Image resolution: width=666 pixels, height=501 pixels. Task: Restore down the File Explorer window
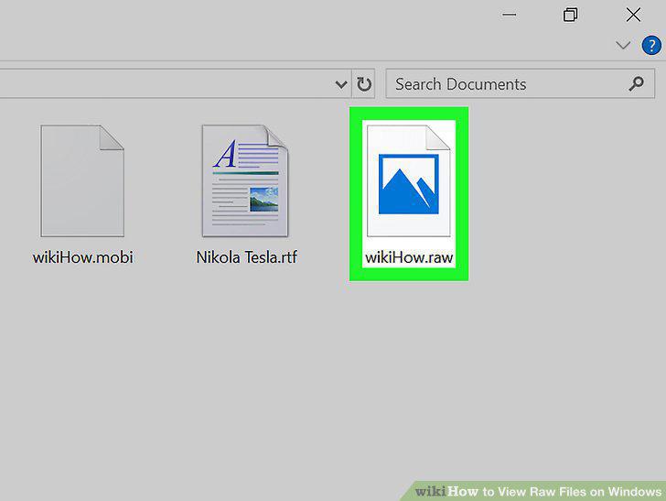(571, 15)
